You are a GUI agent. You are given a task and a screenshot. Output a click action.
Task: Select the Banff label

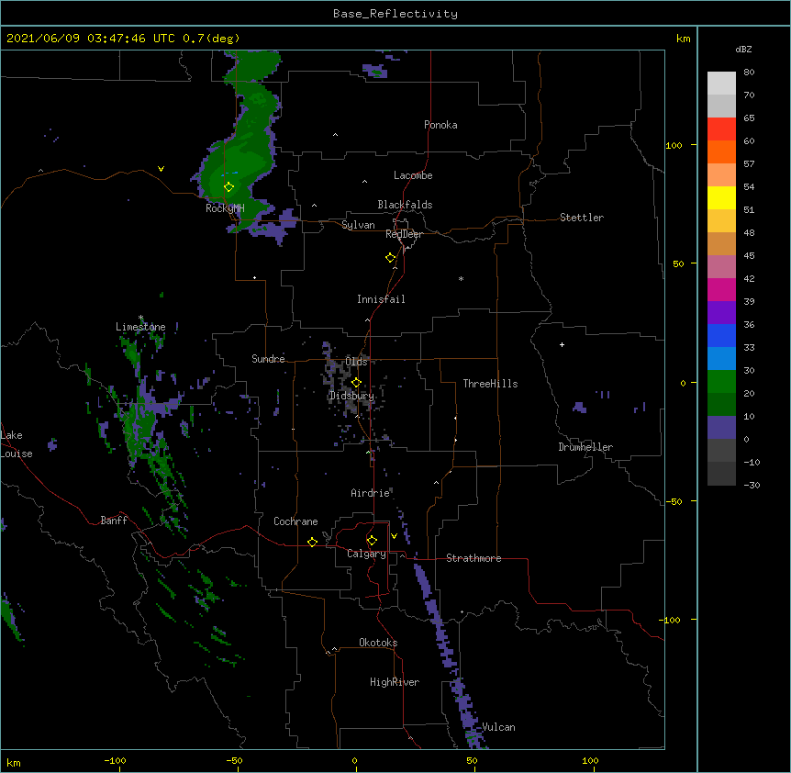pos(114,521)
